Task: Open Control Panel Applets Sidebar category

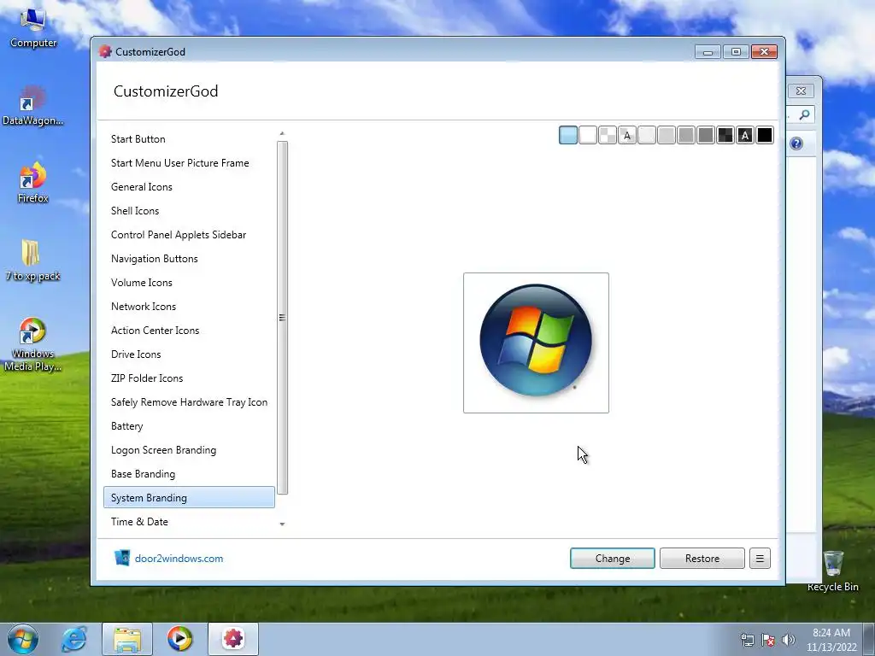Action: pyautogui.click(x=189, y=235)
